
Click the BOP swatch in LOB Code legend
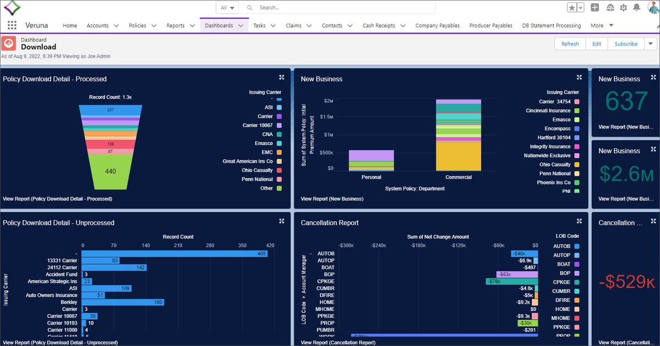tap(577, 273)
